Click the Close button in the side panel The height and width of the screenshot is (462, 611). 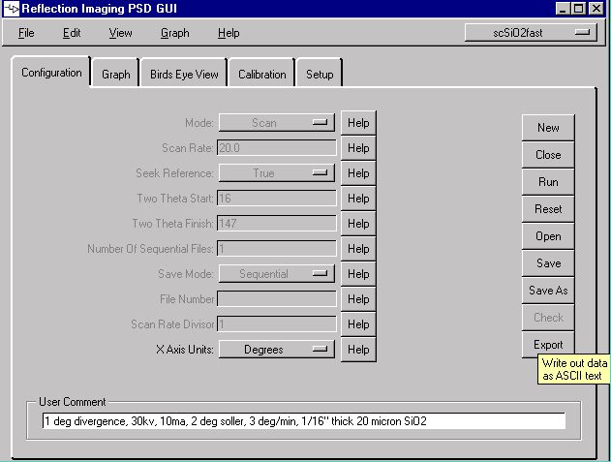click(548, 155)
